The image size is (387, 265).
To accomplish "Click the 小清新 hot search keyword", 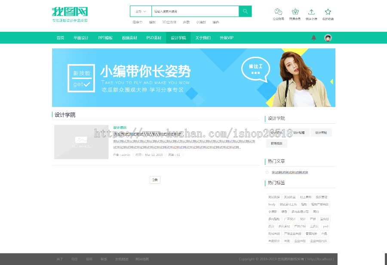I will tap(201, 22).
